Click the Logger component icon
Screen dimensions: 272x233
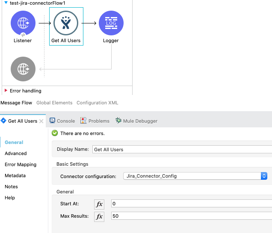click(111, 23)
